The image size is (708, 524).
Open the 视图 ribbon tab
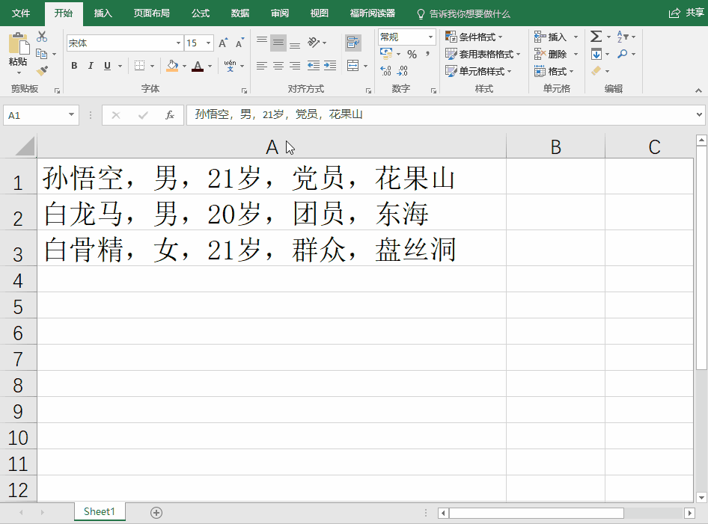point(318,13)
